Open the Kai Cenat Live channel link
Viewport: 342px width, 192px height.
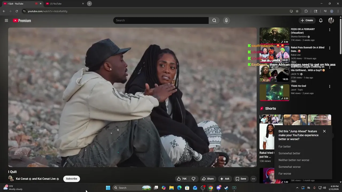(x=46, y=179)
